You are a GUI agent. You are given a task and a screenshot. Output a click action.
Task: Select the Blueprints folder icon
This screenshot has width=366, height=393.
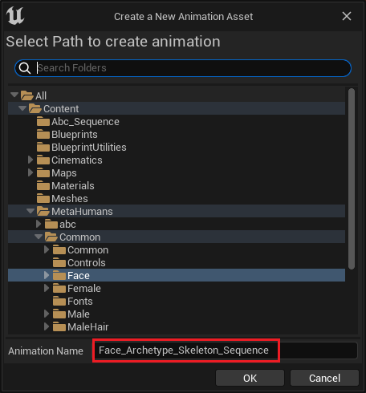point(43,135)
